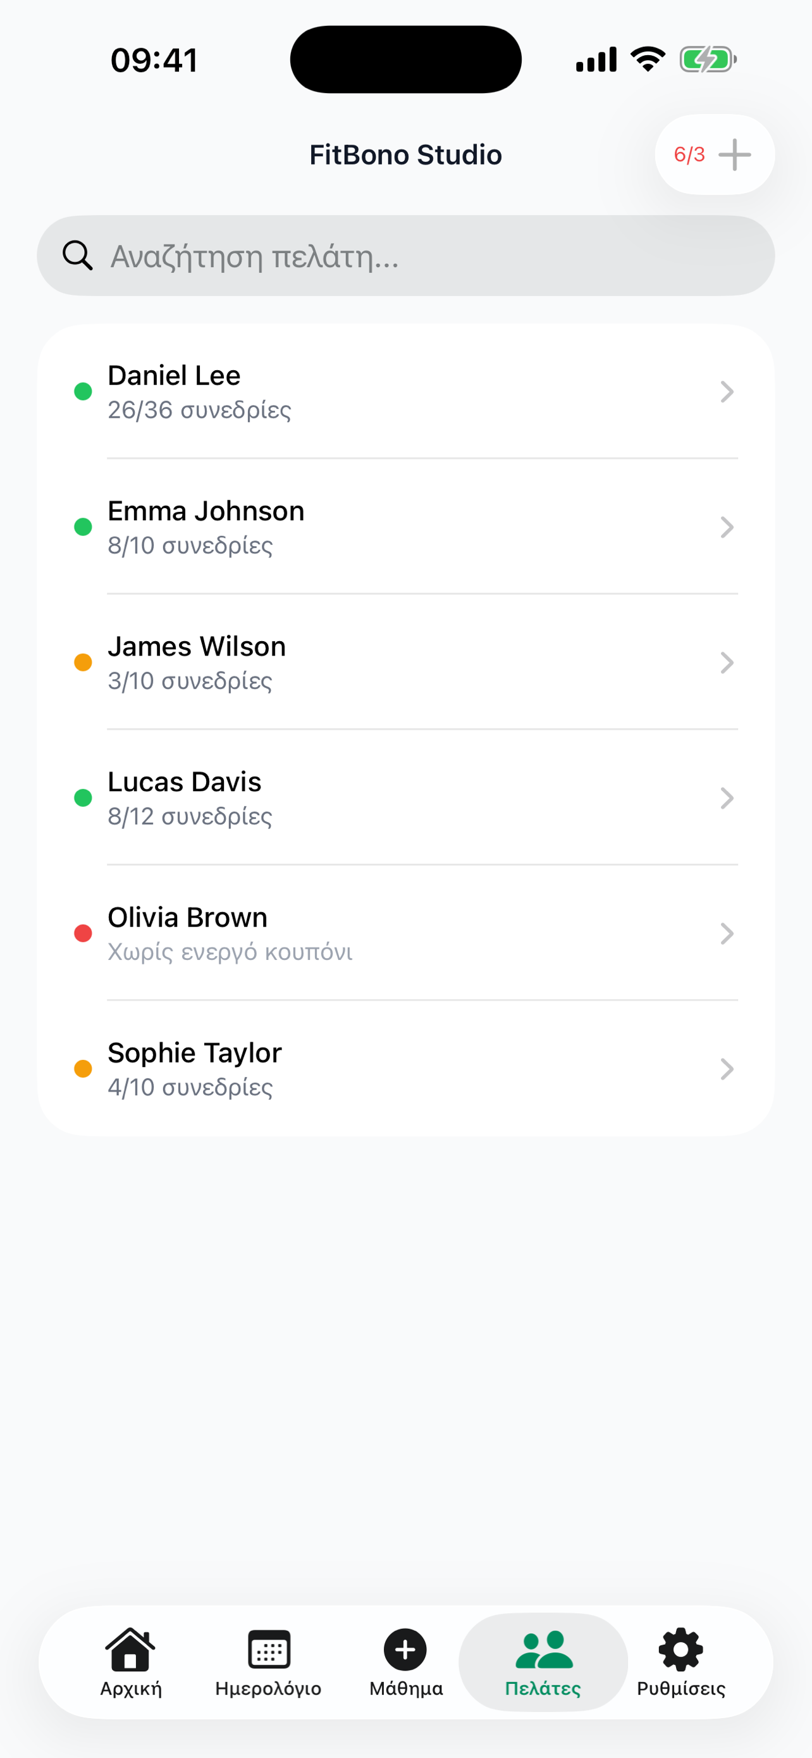Tap the plus icon to add client
This screenshot has width=812, height=1758.
tap(734, 155)
